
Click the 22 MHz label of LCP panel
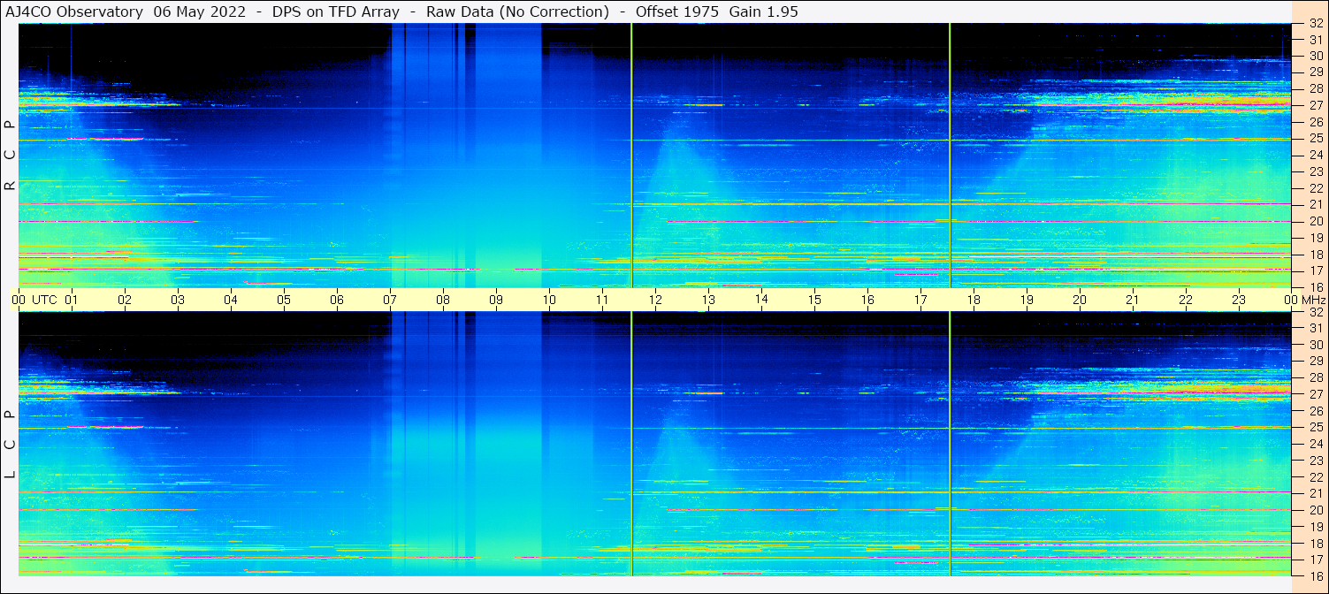click(x=1316, y=477)
